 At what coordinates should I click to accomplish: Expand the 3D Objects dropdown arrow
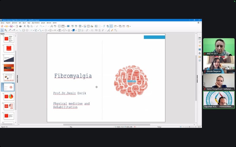[x=76, y=30]
